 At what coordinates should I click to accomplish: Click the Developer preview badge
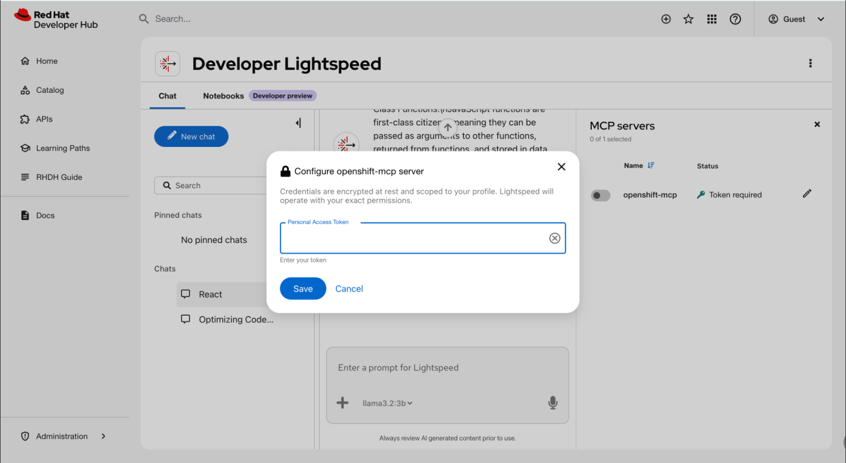coord(282,96)
